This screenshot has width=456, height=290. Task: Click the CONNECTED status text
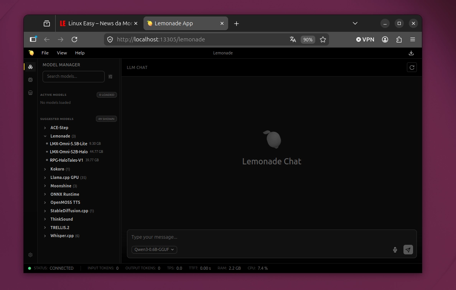tap(61, 268)
